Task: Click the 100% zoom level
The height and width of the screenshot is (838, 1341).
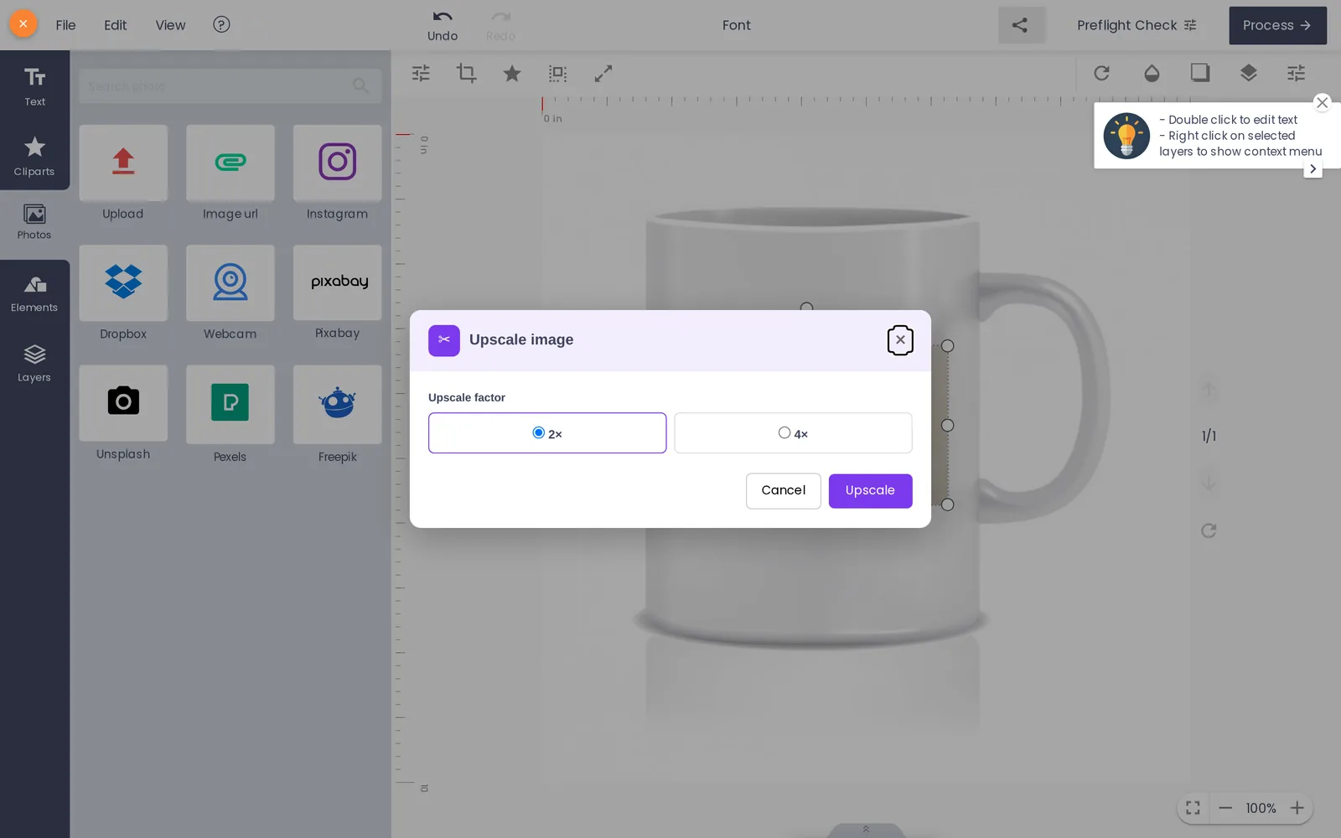Action: [1261, 808]
